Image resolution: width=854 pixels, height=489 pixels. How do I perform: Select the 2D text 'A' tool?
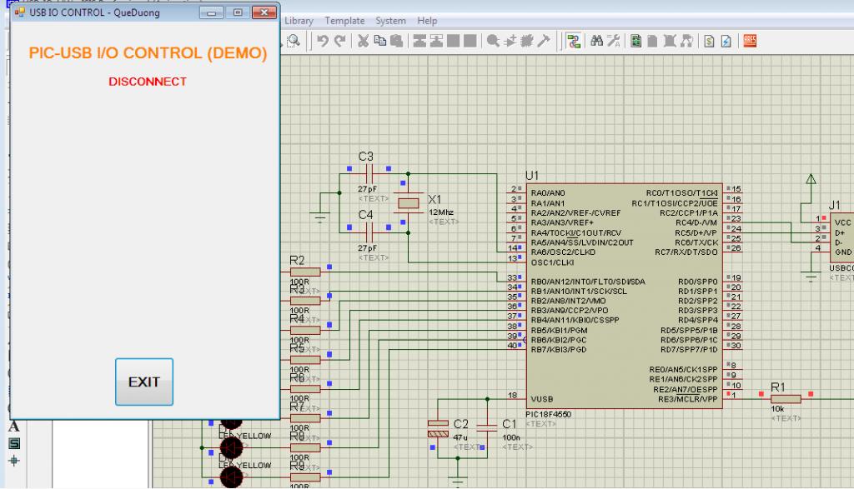click(13, 426)
